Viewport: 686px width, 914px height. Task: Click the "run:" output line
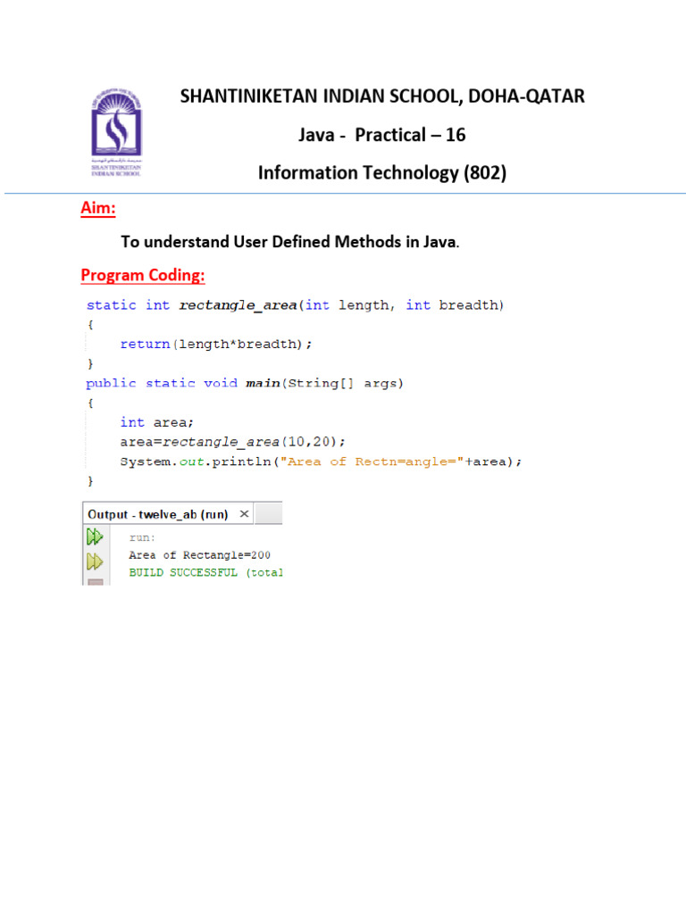142,537
